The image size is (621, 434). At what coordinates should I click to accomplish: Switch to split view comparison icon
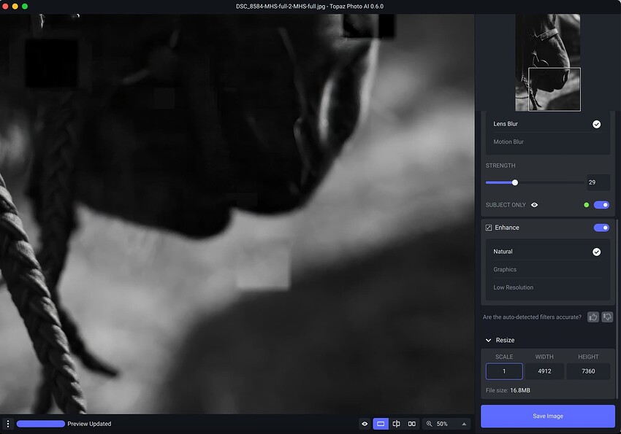[396, 424]
